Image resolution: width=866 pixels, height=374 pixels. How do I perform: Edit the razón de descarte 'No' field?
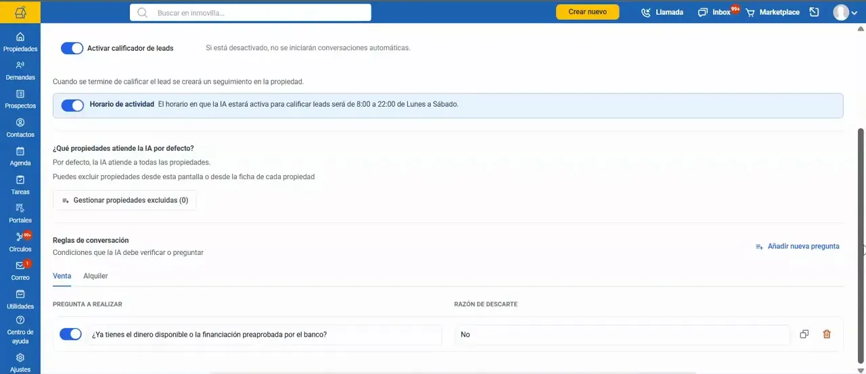[622, 335]
